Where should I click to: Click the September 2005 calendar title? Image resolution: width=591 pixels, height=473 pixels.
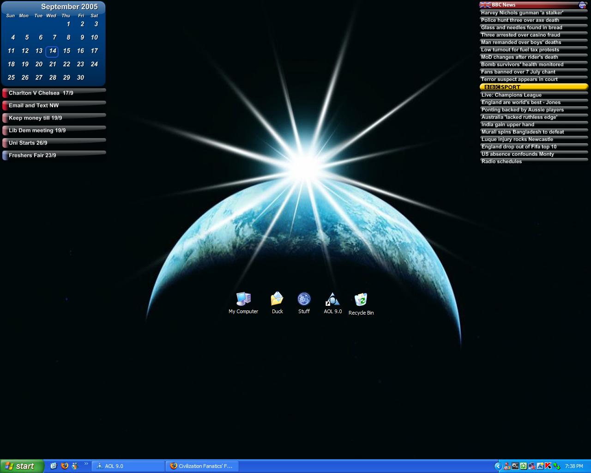click(x=69, y=6)
